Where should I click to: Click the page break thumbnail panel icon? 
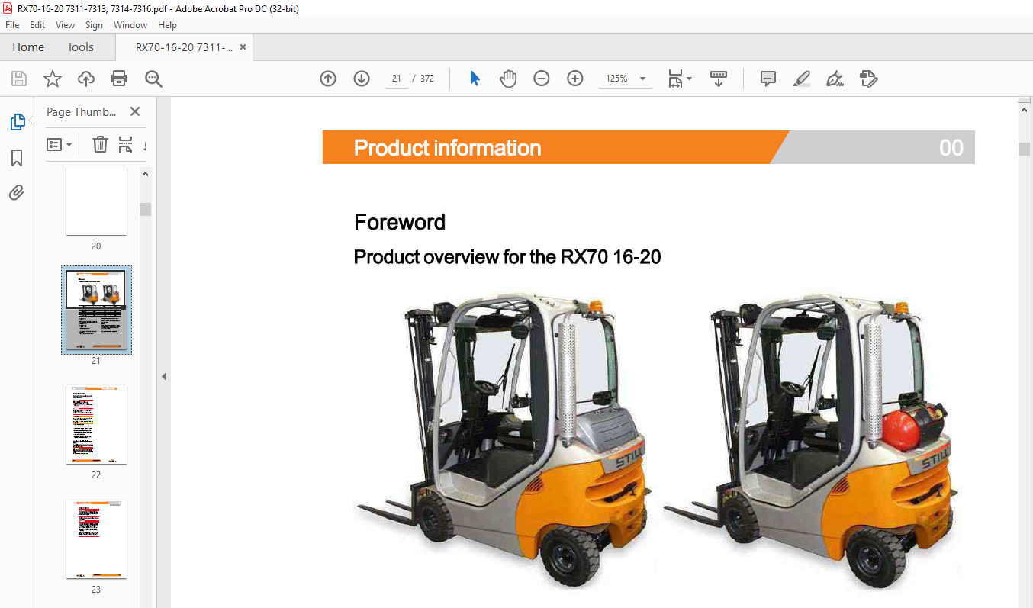pyautogui.click(x=126, y=144)
